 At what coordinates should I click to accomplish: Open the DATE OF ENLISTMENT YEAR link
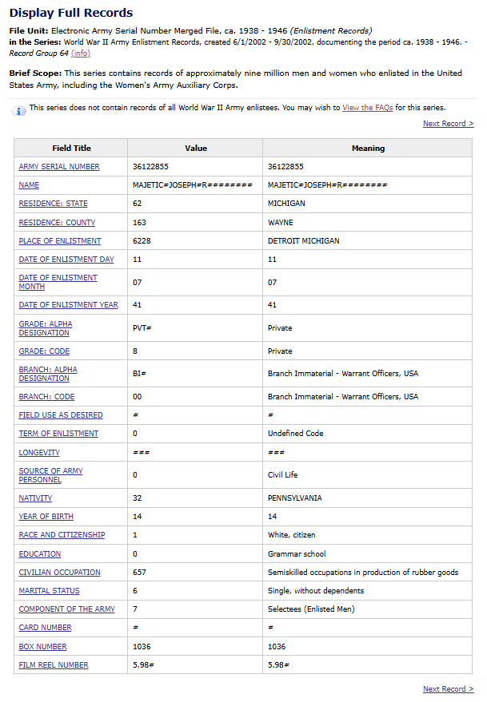(x=68, y=305)
